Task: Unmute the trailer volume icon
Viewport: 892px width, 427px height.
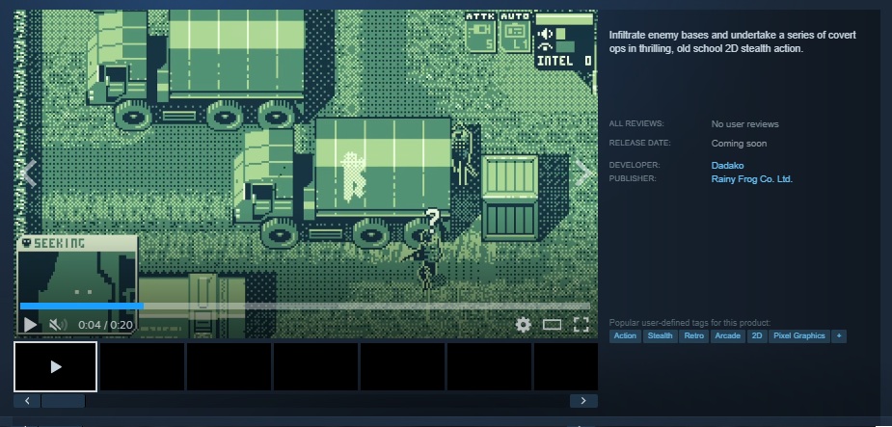Action: (x=58, y=325)
